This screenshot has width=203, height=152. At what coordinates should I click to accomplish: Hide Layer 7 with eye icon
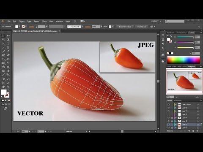pyautogui.click(x=169, y=111)
